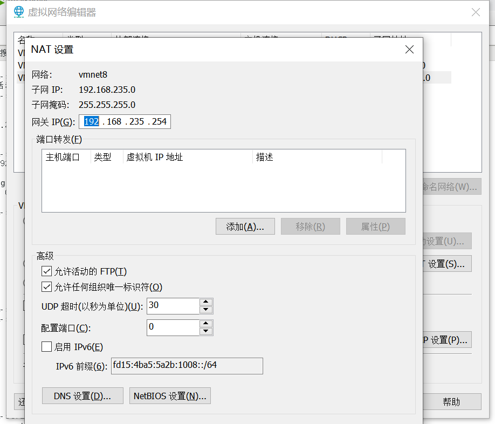Click the NAT 设置 title text

click(52, 50)
